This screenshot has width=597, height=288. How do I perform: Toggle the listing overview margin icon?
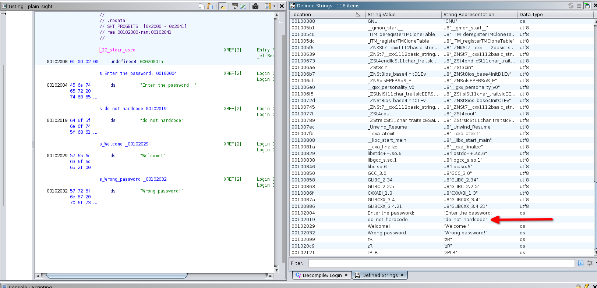(268, 6)
